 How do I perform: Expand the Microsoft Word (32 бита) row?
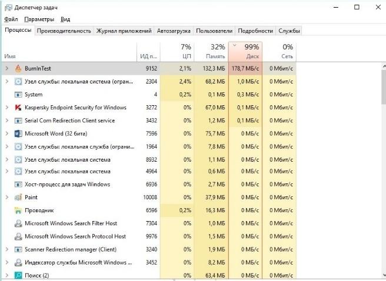(7, 133)
